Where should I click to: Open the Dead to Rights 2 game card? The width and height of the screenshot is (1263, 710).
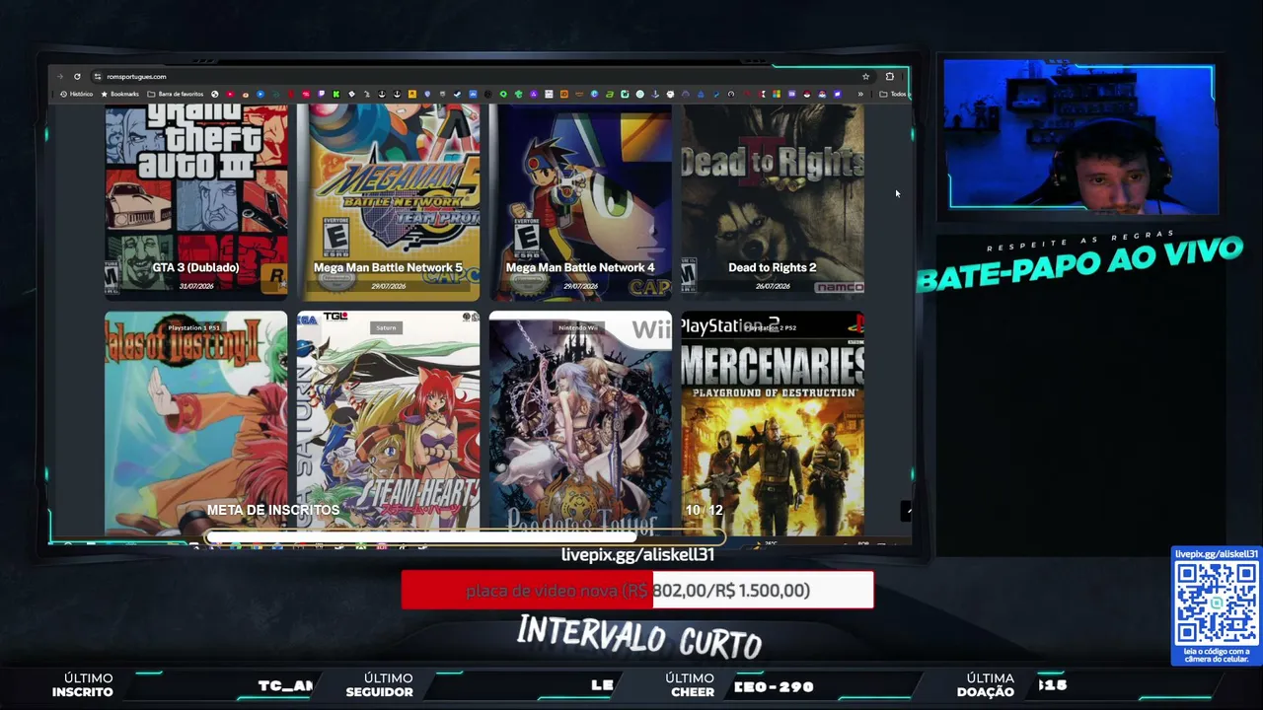pyautogui.click(x=773, y=201)
